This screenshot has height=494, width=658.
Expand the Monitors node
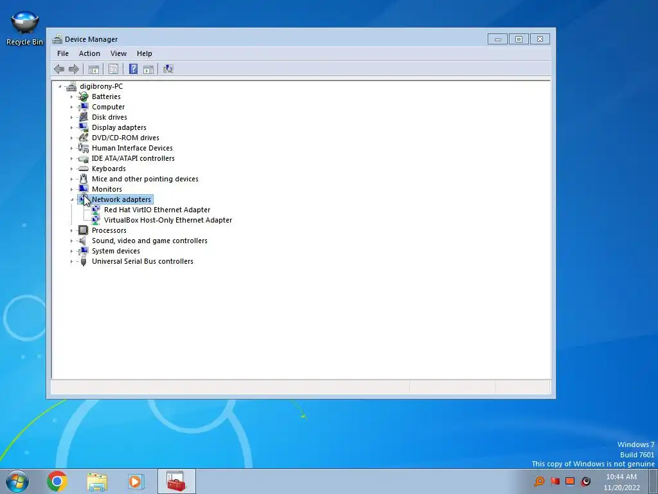tap(71, 190)
